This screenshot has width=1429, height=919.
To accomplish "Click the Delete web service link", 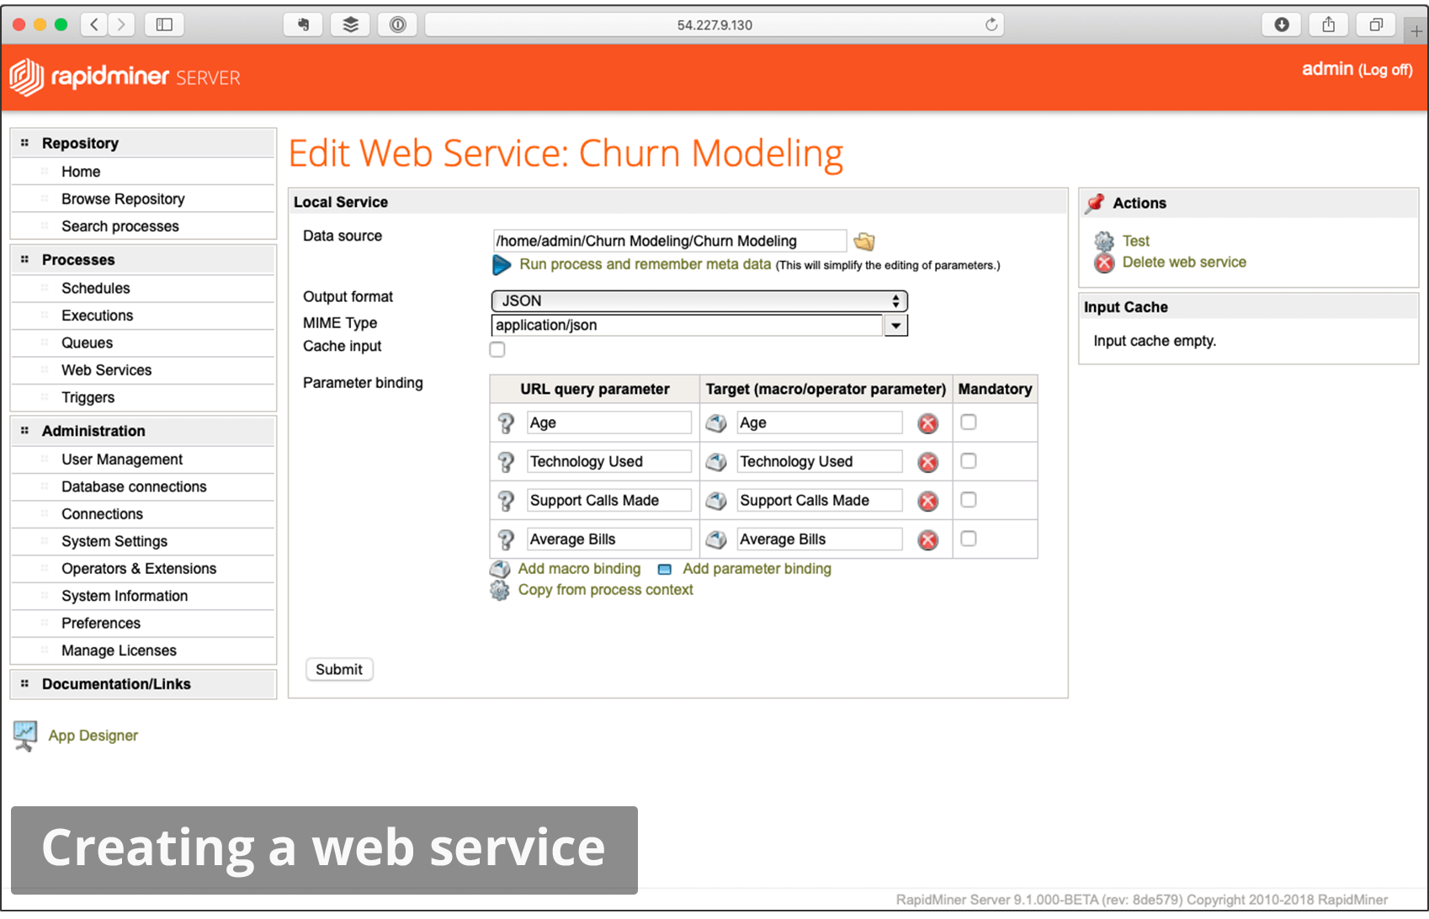I will (x=1184, y=262).
